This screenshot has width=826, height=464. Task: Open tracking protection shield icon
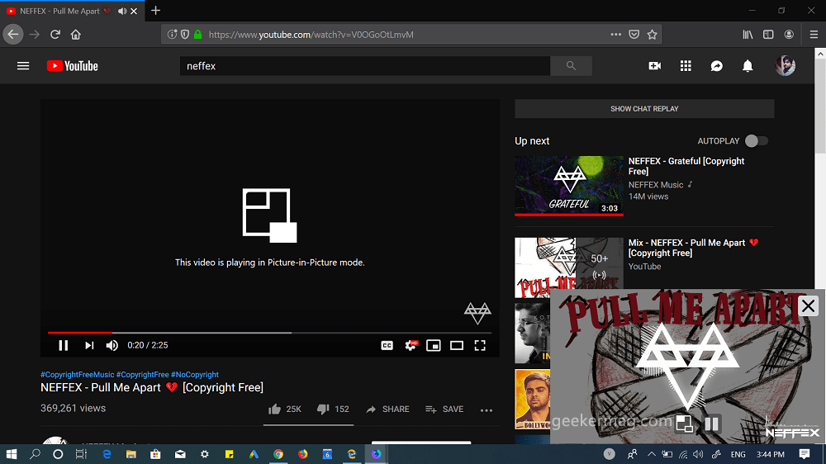[x=185, y=34]
